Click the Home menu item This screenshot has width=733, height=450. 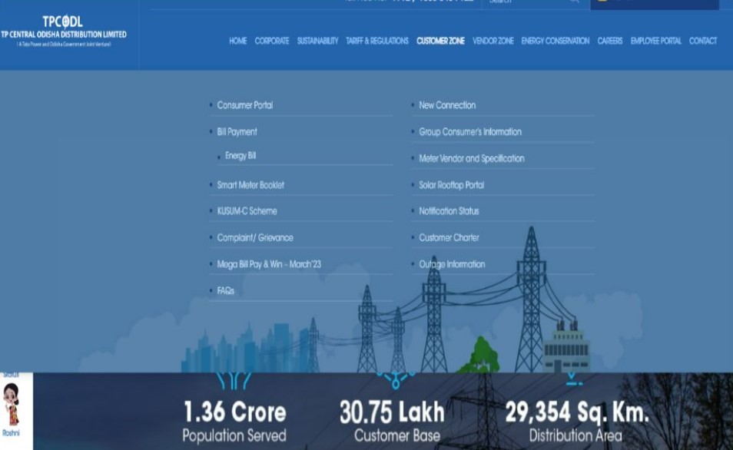tap(237, 41)
